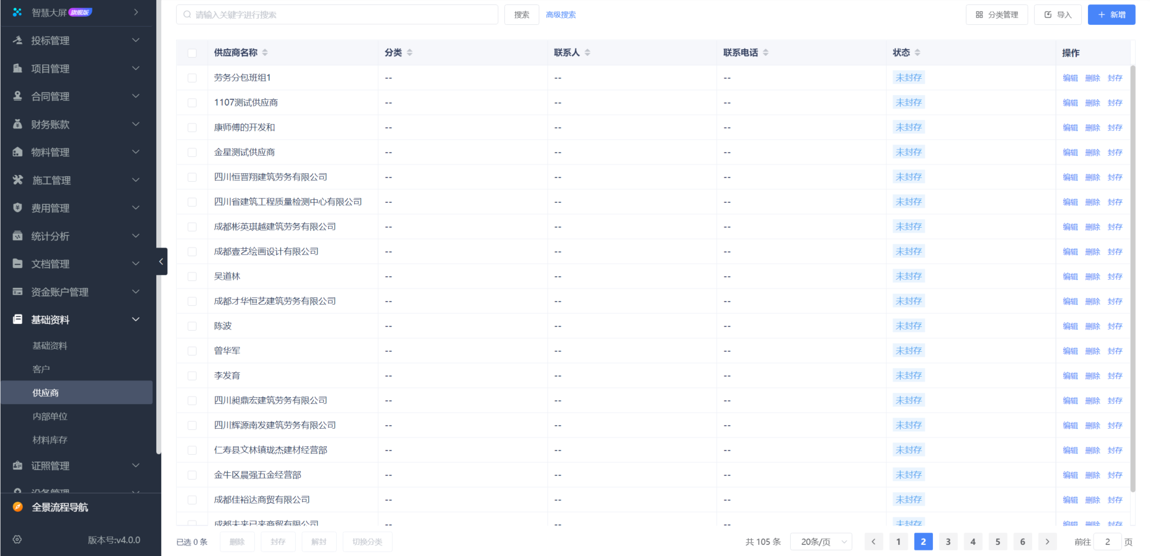The image size is (1150, 556).
Task: Click the 投标管理 gavel icon
Action: 17,40
